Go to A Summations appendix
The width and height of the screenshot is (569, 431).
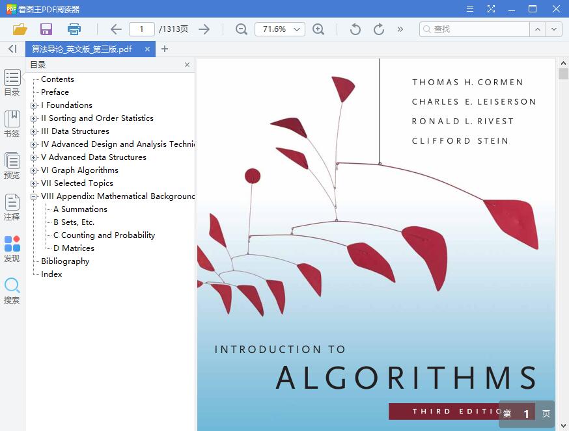click(x=80, y=209)
